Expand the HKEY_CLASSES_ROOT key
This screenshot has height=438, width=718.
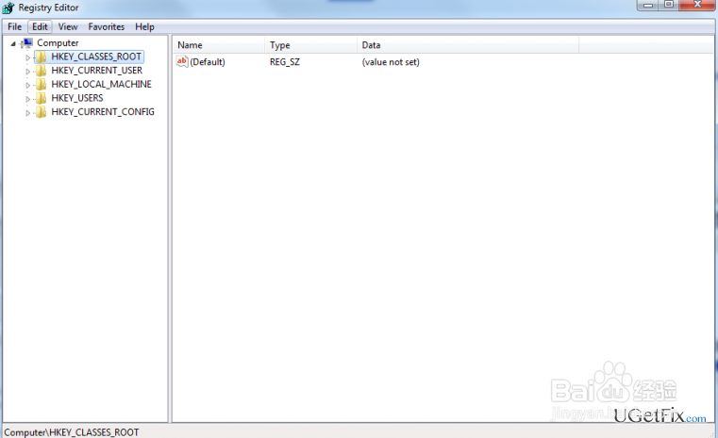click(x=27, y=57)
